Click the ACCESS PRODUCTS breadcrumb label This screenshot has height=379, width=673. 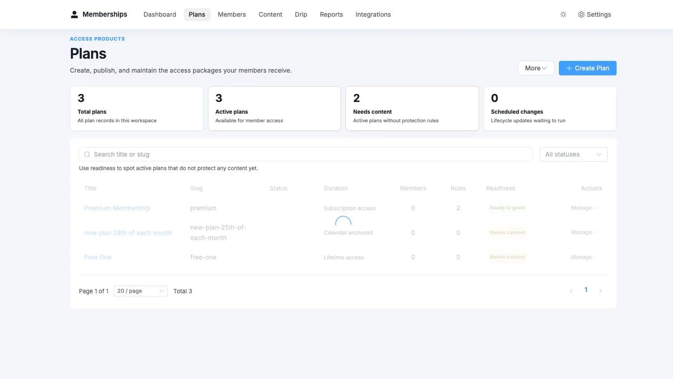tap(97, 39)
